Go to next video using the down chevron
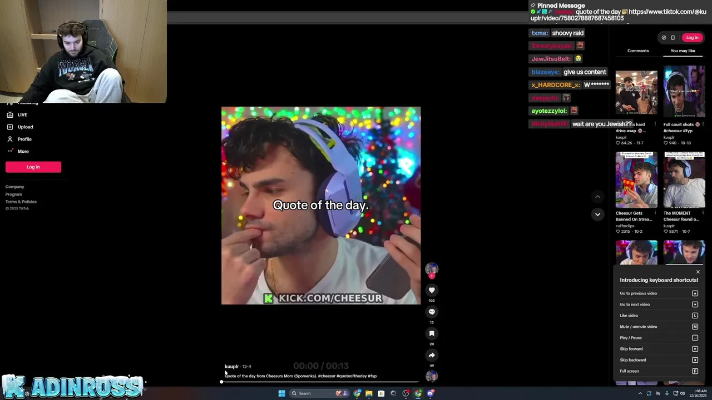The width and height of the screenshot is (712, 400). 597,214
